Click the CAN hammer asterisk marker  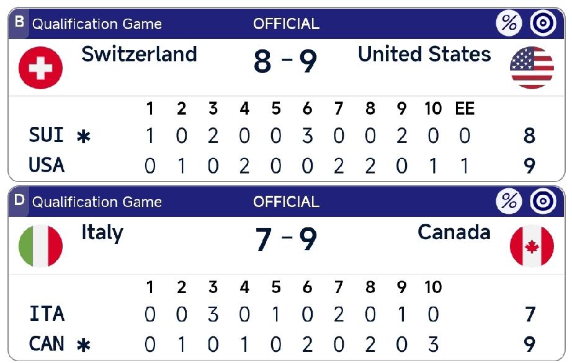pos(83,344)
